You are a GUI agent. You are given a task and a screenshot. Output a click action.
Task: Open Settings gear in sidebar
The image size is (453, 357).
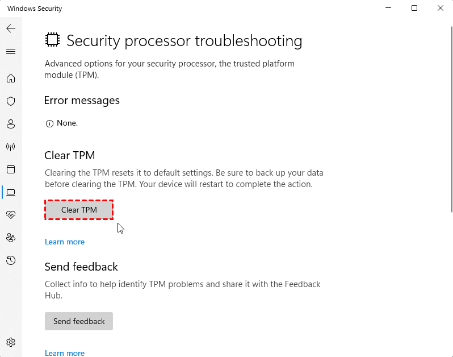11,342
